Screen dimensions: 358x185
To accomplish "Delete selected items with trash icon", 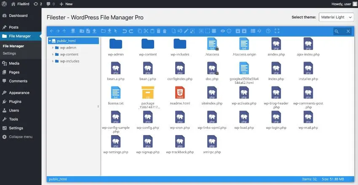I will [x=158, y=31].
